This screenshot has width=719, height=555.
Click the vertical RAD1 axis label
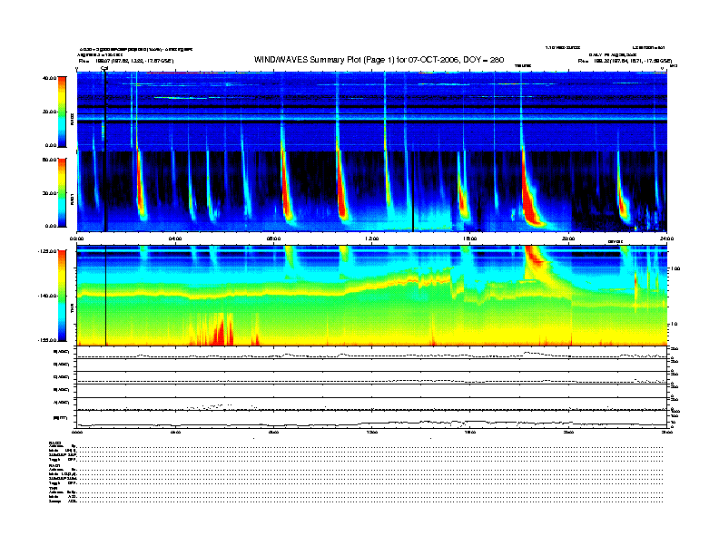coord(72,199)
